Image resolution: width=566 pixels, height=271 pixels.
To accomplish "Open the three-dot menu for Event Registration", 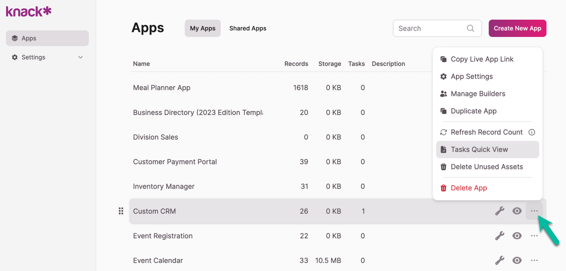I will click(534, 236).
